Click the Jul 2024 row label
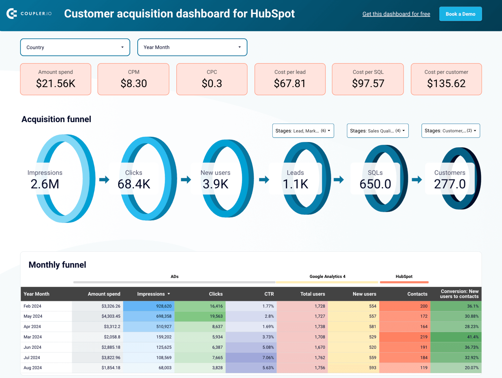Screen dimensions: 502x378 (x=32, y=358)
